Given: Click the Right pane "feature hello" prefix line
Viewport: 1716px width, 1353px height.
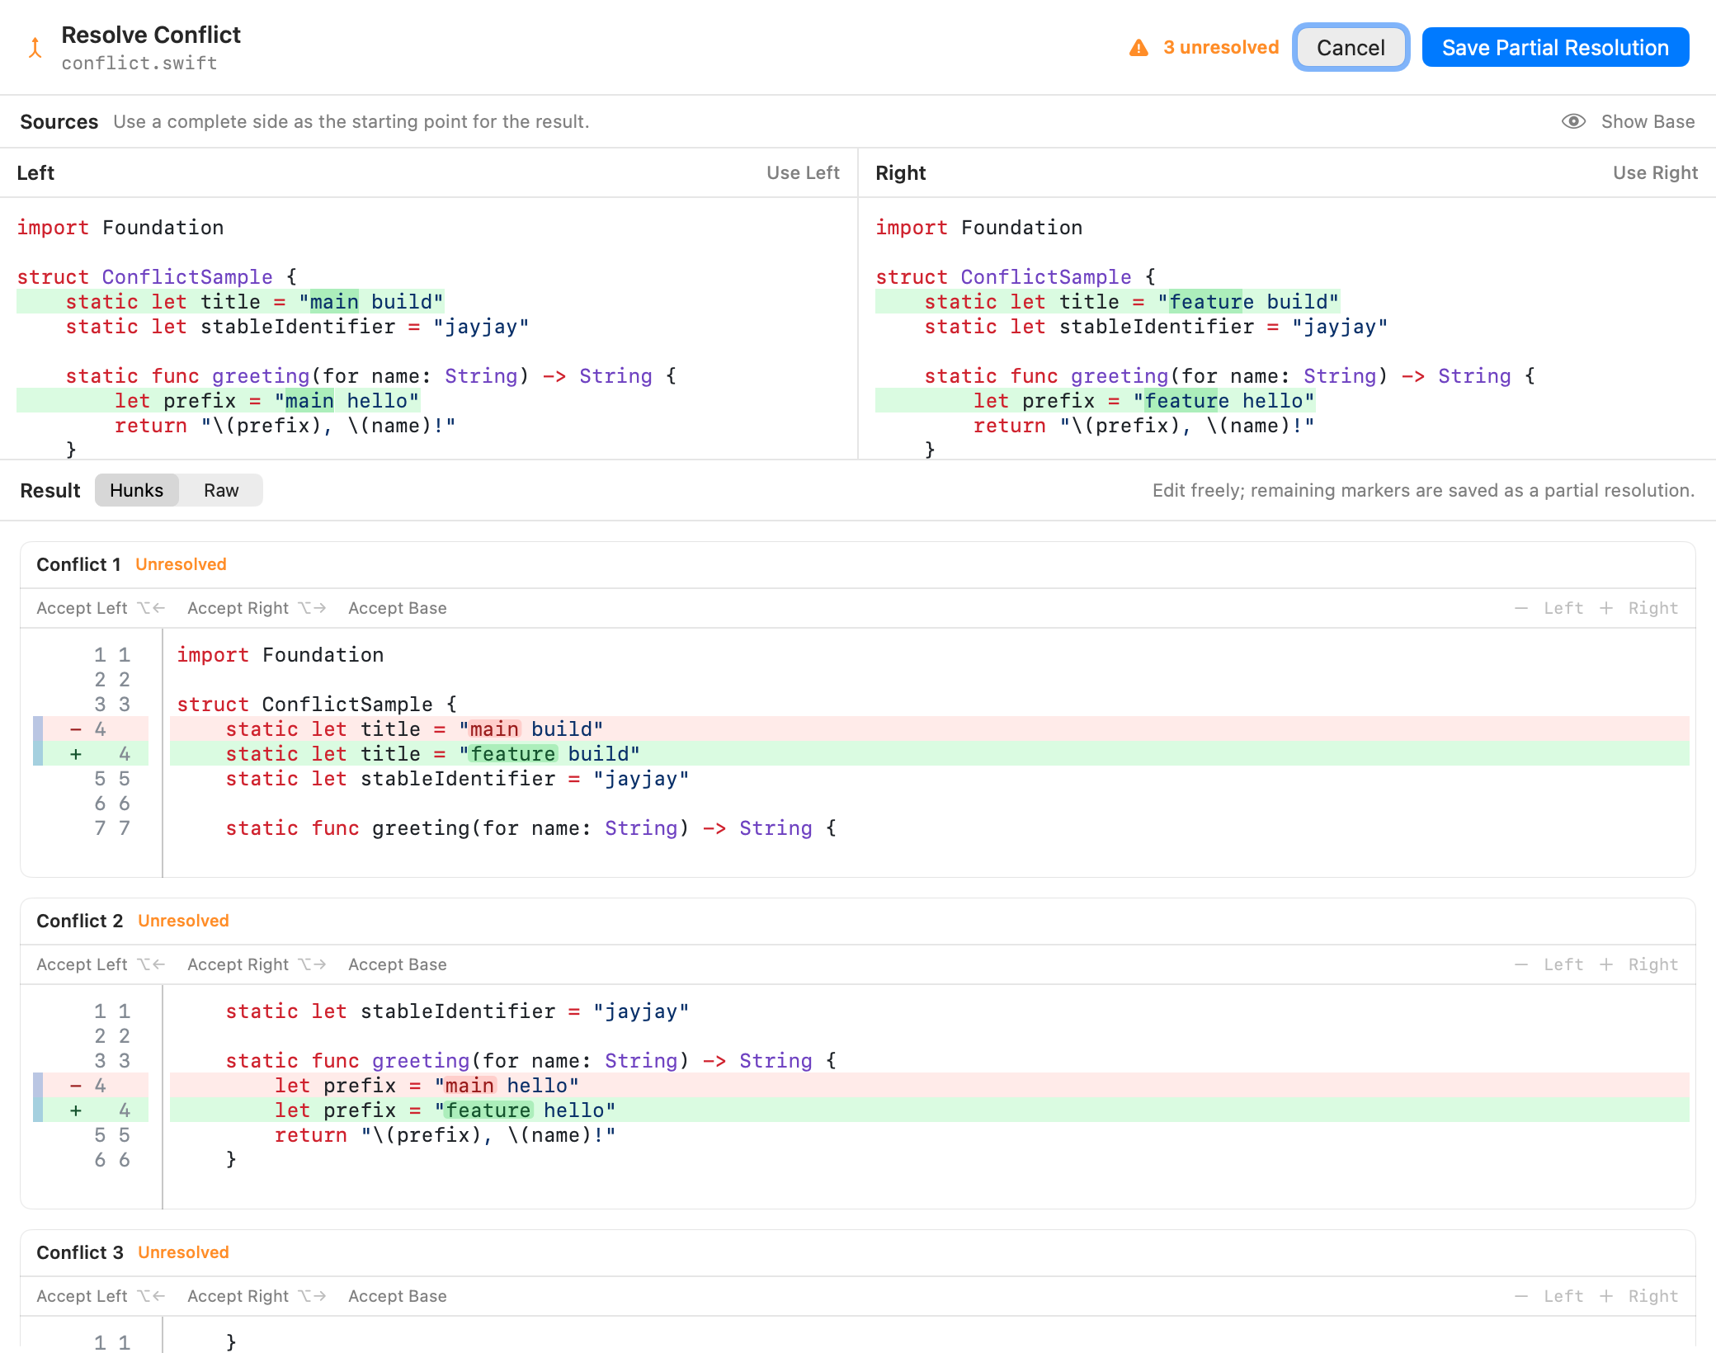Looking at the screenshot, I should [1096, 401].
